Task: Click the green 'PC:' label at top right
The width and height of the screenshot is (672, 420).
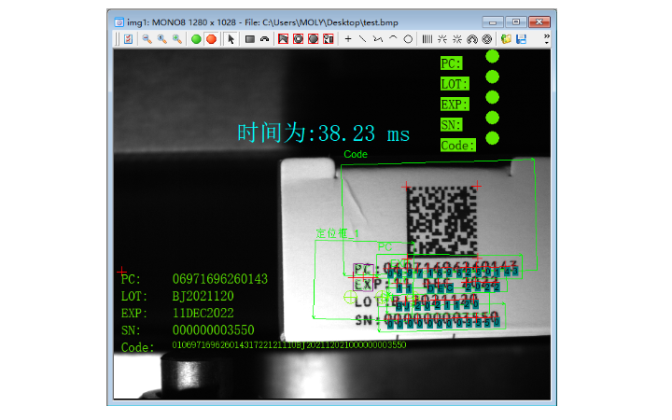Action: [x=452, y=63]
